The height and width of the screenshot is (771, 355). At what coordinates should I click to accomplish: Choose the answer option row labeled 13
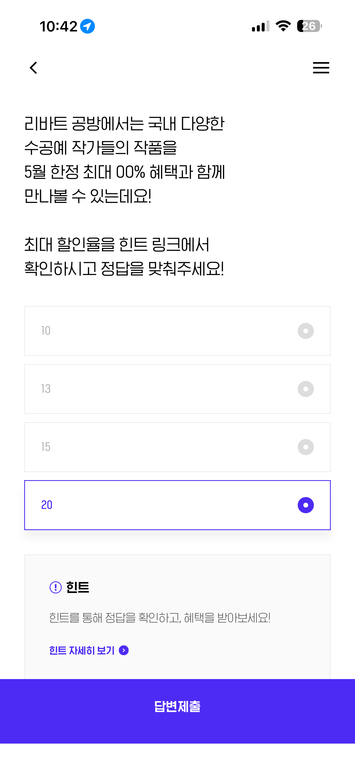[177, 389]
